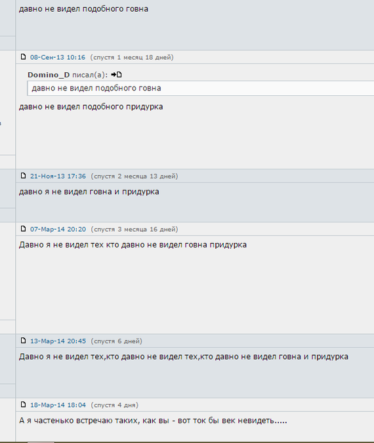
Task: Open post link dated 18-Мар-14 18:04
Action: click(58, 405)
